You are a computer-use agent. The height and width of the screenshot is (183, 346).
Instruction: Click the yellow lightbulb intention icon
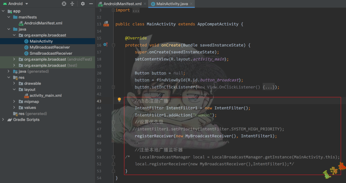(x=119, y=100)
